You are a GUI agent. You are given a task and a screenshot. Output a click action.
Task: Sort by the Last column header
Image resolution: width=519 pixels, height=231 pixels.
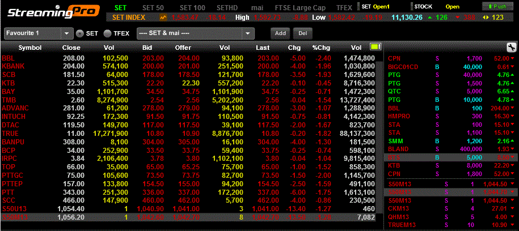coord(263,48)
